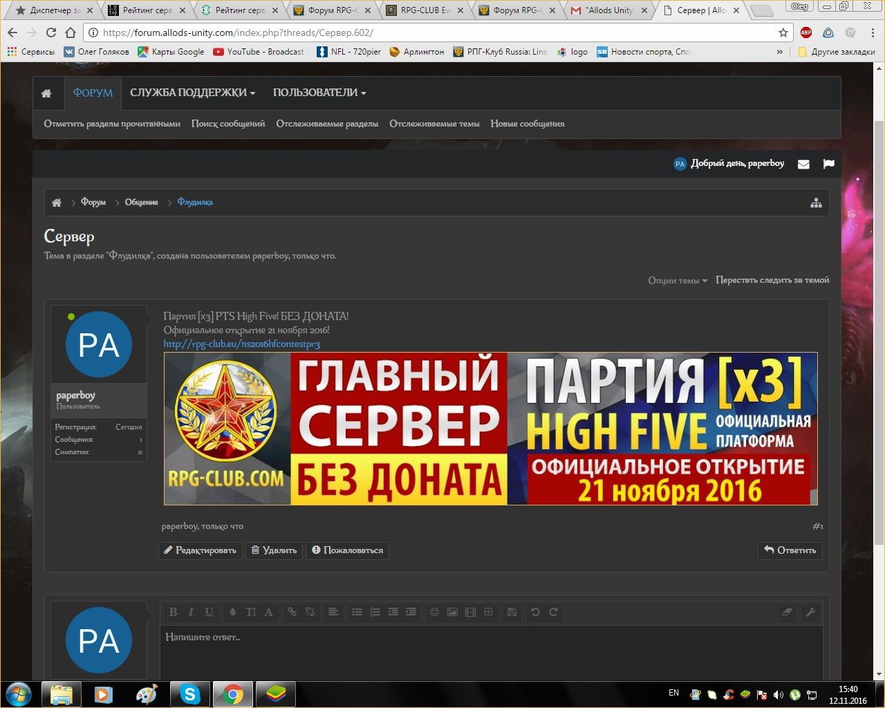Click the Редактировать button under the post
This screenshot has width=885, height=708.
pyautogui.click(x=201, y=550)
